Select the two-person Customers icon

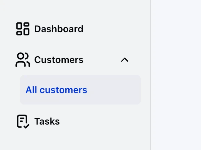(x=23, y=60)
